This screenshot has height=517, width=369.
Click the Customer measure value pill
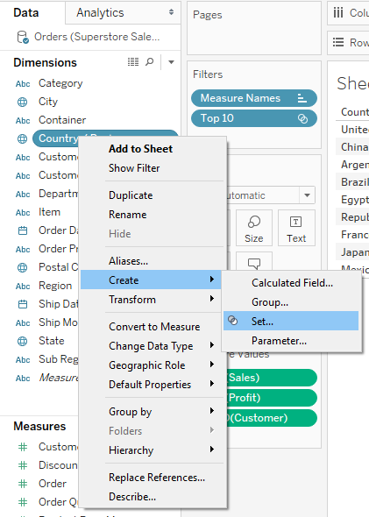(272, 418)
